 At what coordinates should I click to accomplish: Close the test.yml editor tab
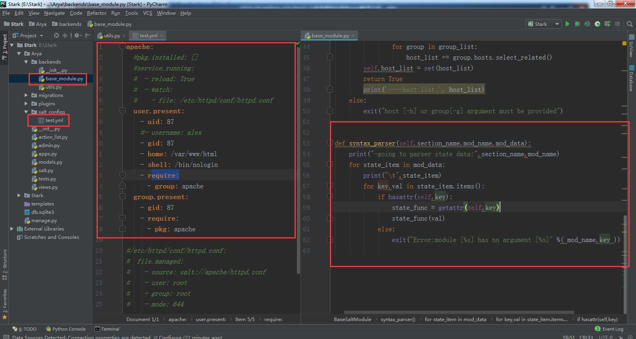click(162, 35)
